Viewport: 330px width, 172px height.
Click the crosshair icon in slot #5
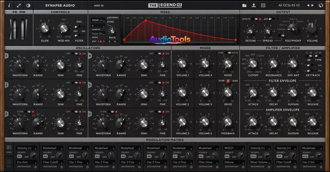(139, 167)
